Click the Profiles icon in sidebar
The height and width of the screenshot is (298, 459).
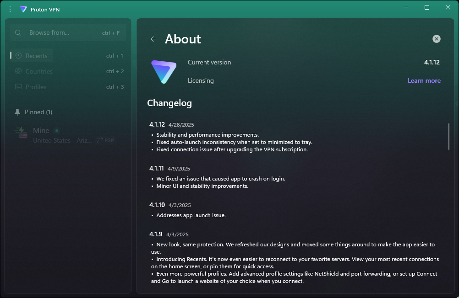tap(18, 86)
